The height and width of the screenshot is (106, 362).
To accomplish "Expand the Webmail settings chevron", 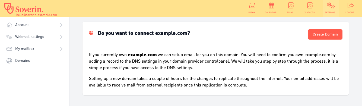I will click(x=61, y=37).
